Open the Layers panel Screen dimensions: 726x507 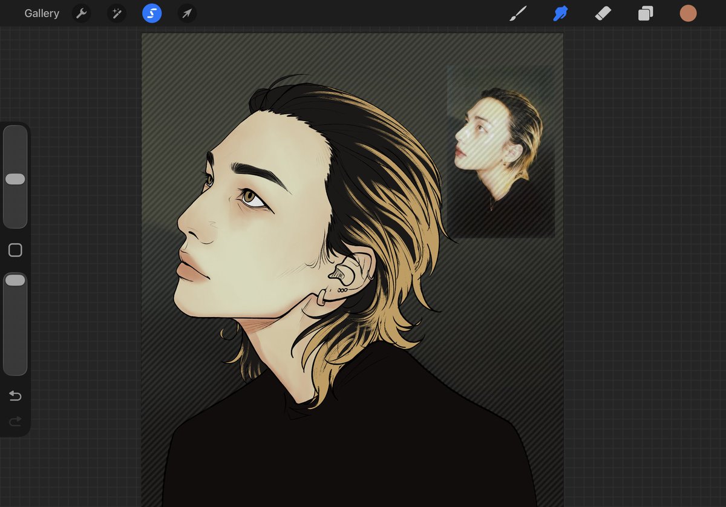[x=645, y=13]
